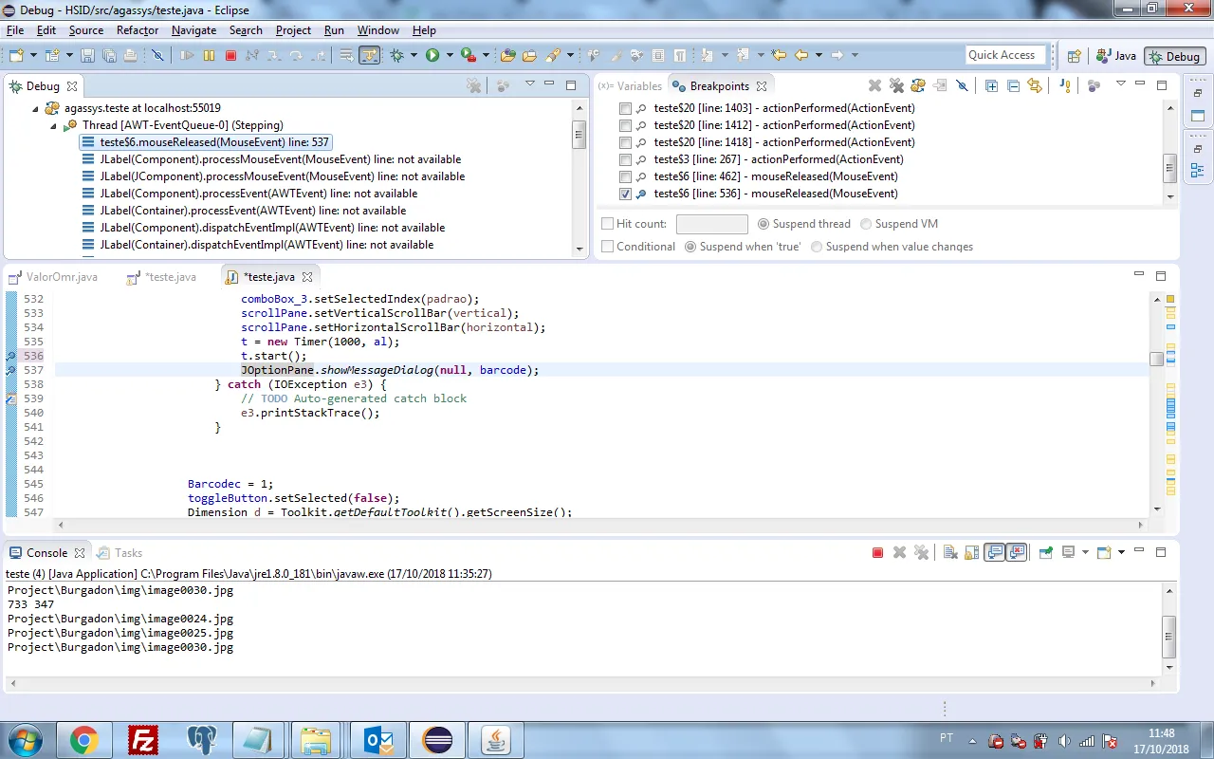Enable the Hit count checkbox
Viewport: 1214px width, 759px height.
click(x=608, y=224)
